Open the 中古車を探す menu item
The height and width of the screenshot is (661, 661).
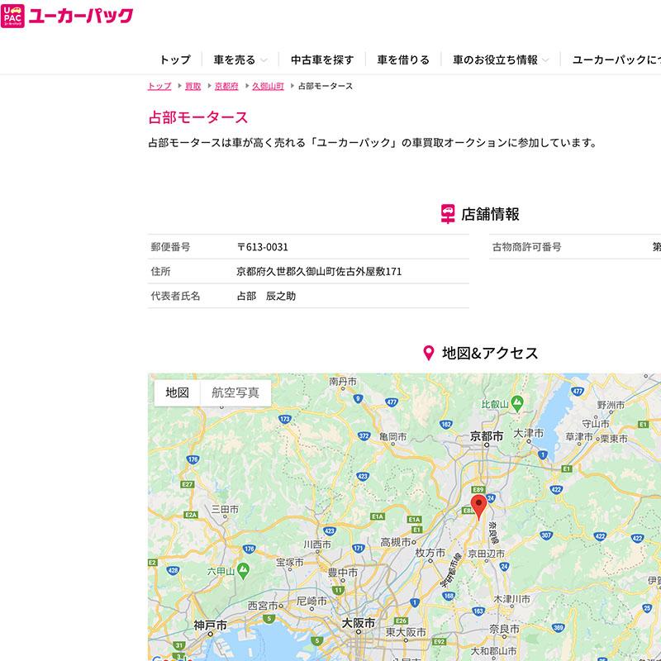[x=322, y=59]
